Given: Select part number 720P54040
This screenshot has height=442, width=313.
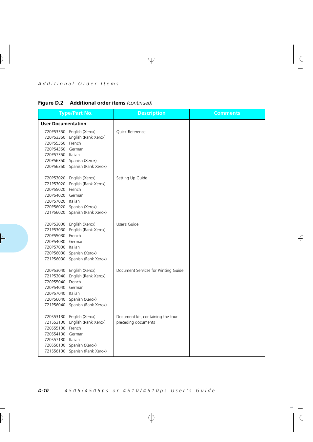Looking at the screenshot, I should click(55, 288).
